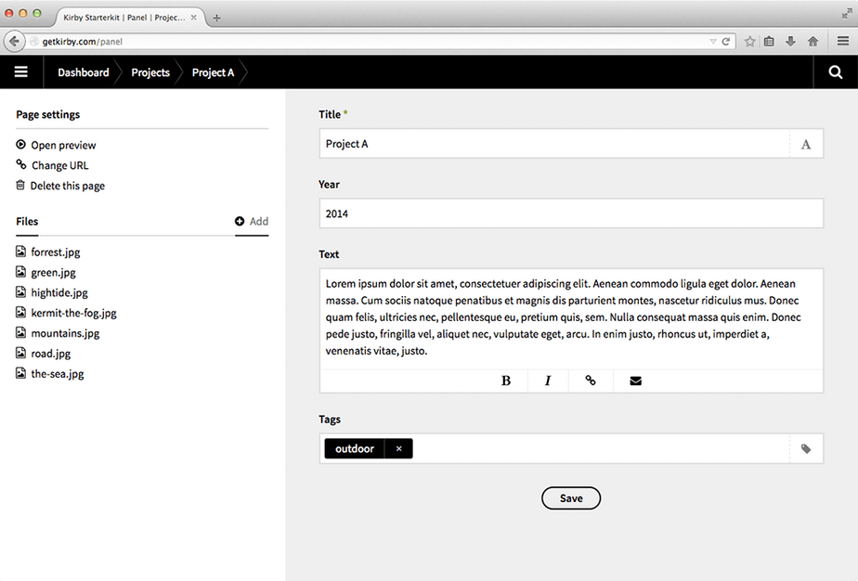858x581 pixels.
Task: Open preview of the page
Action: coord(61,145)
